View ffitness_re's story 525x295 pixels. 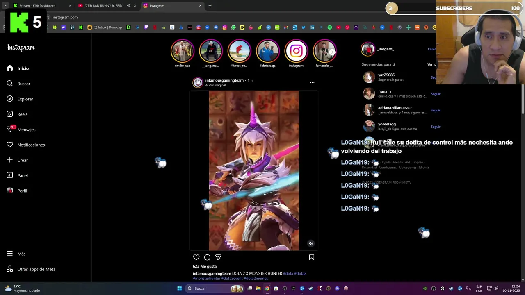(x=239, y=51)
